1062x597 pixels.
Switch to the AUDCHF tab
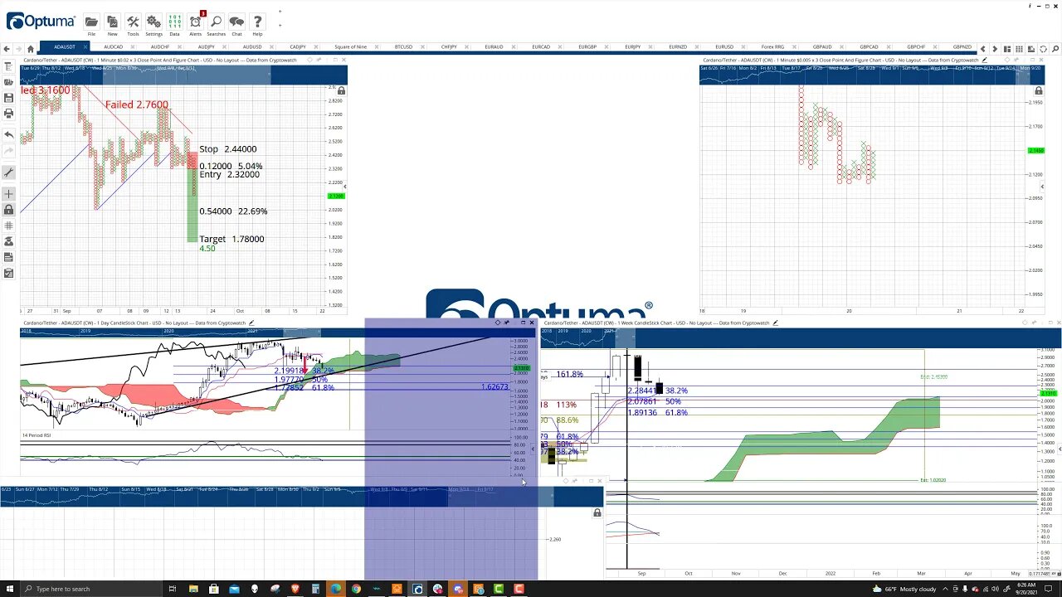point(159,47)
